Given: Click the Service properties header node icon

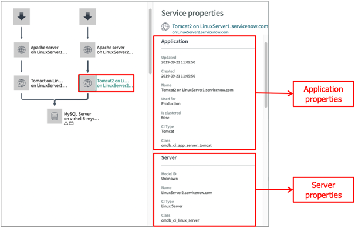Looking at the screenshot, I should pos(165,26).
